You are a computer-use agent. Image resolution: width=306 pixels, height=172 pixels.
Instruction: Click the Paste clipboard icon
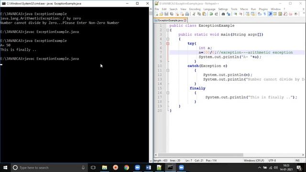(x=204, y=14)
